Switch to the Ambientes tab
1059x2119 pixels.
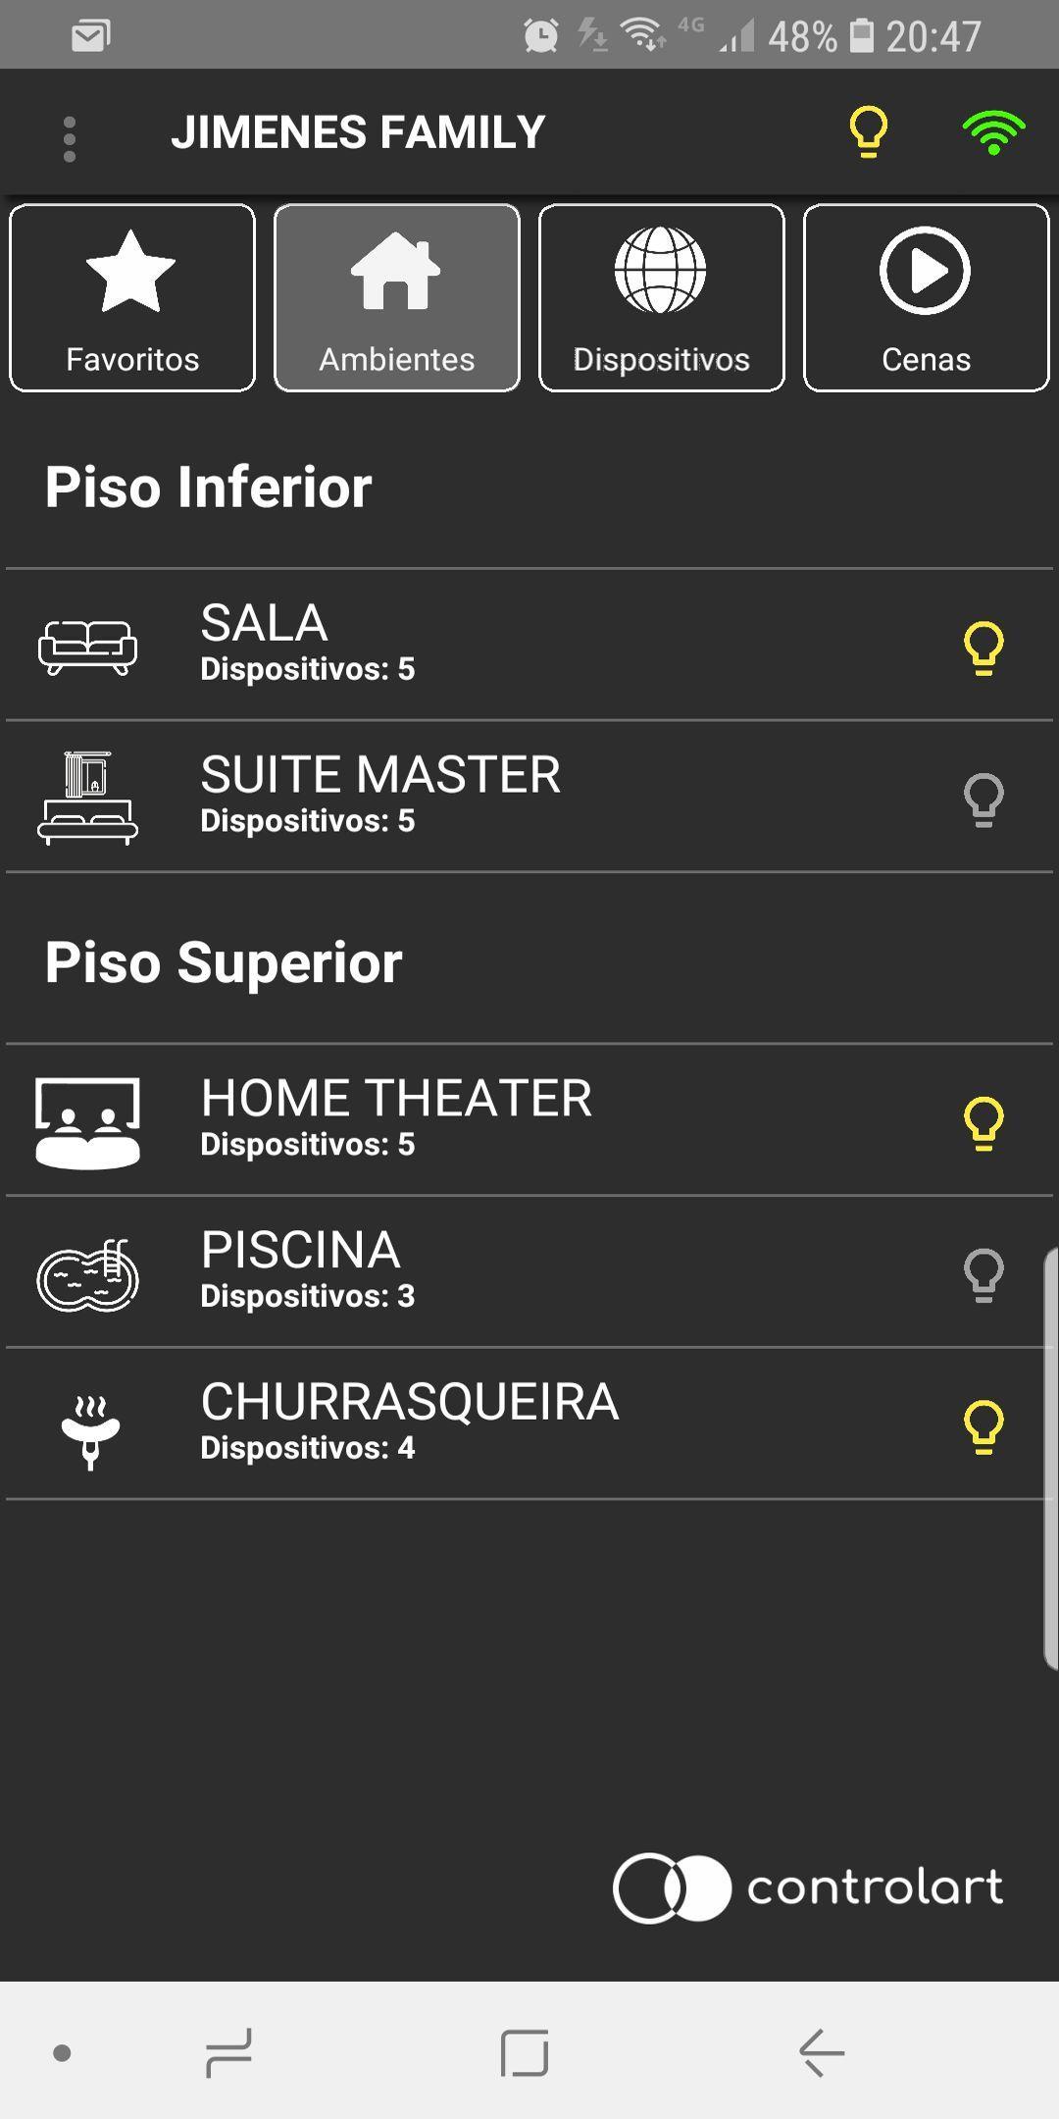click(397, 298)
